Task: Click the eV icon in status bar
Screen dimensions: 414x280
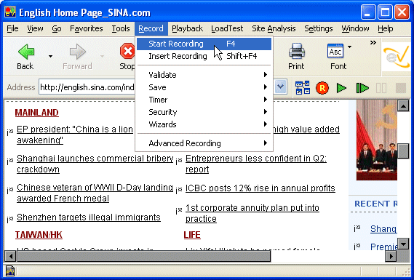Action: 10,271
